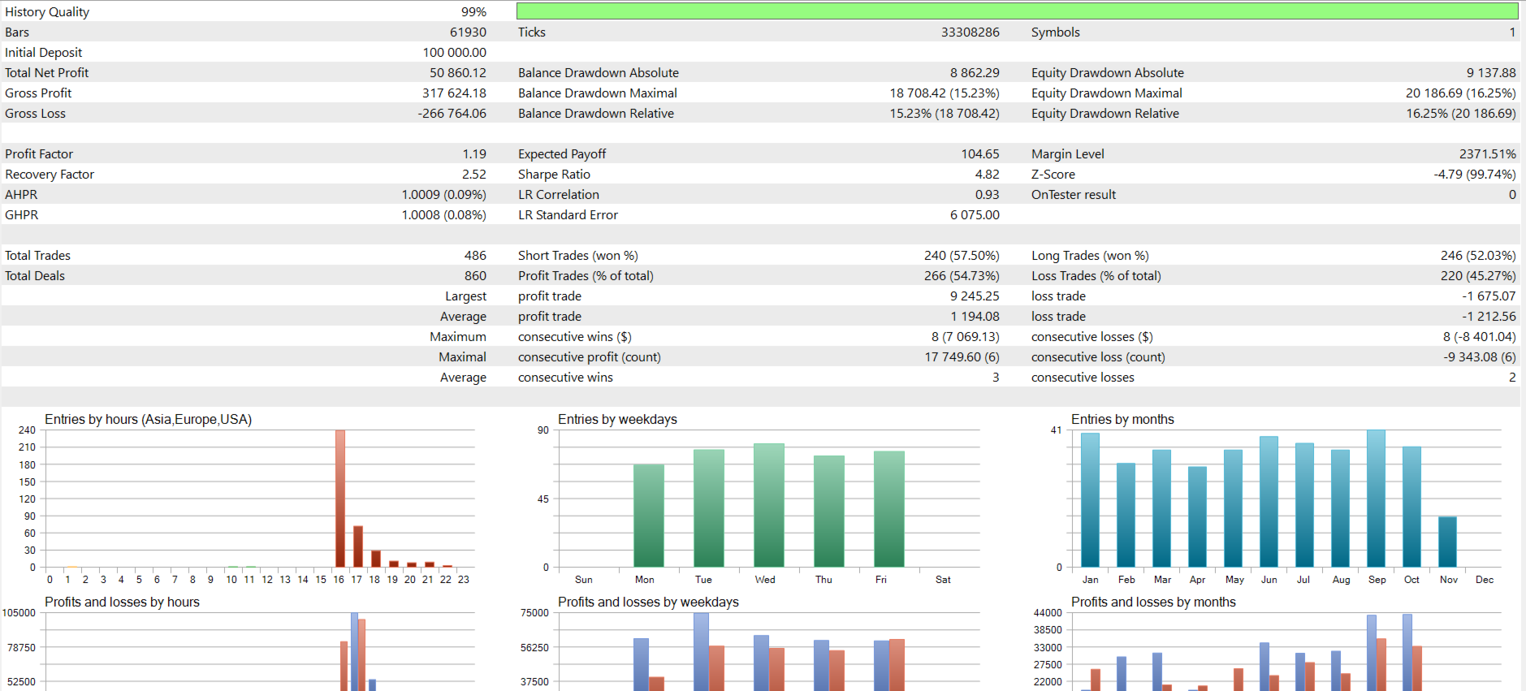The height and width of the screenshot is (691, 1526).
Task: Click the Profits and losses by weekdays title
Action: click(x=648, y=602)
